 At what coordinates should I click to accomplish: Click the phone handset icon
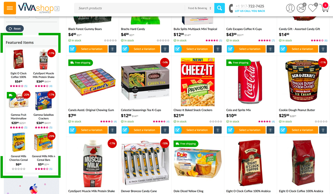pos(231,8)
